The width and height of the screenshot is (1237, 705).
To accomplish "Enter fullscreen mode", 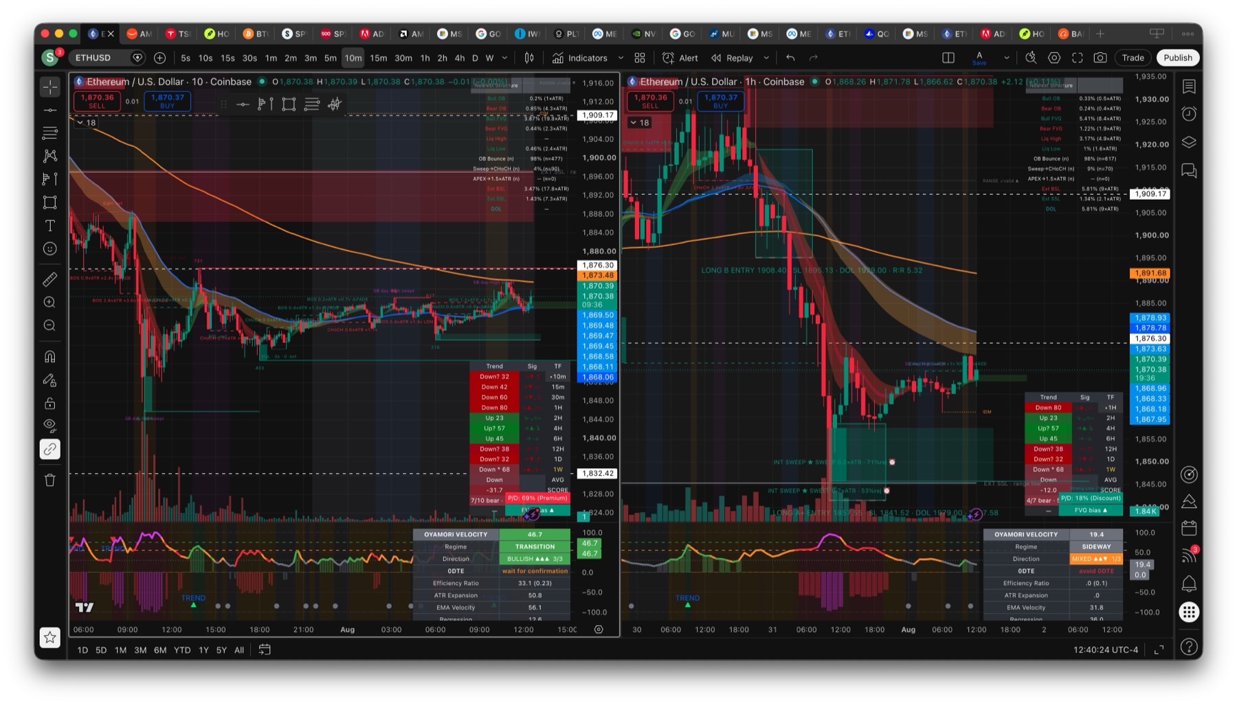I will coord(1078,58).
